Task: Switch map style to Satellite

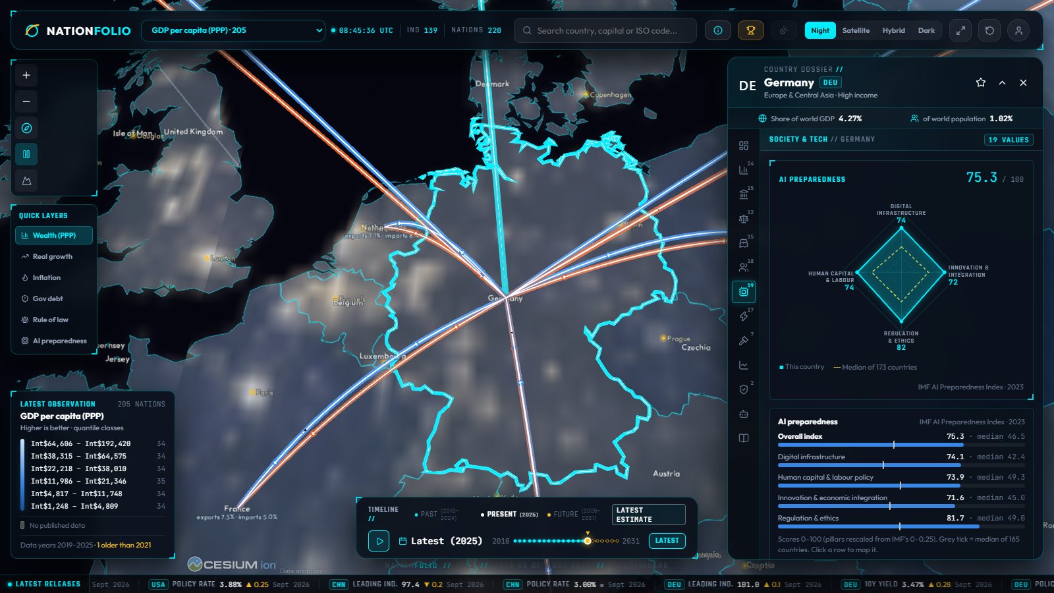Action: 856,30
